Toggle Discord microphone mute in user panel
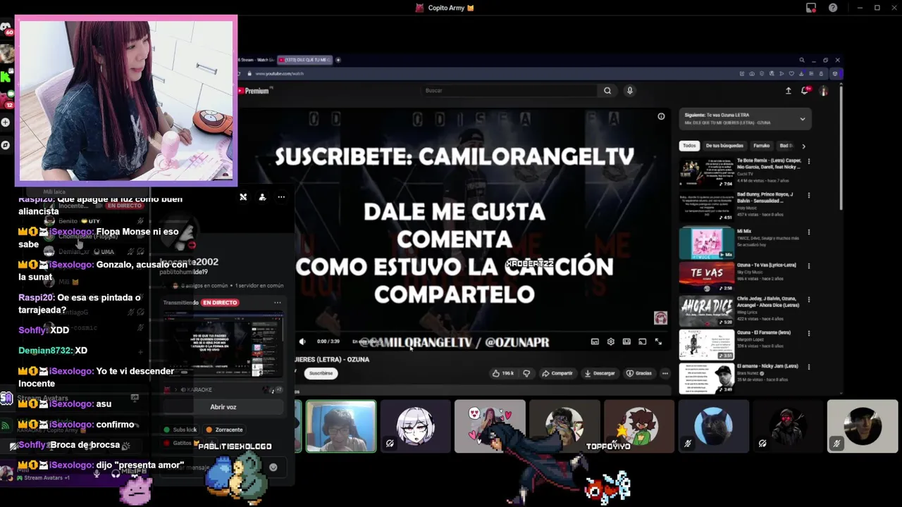 pos(97,474)
